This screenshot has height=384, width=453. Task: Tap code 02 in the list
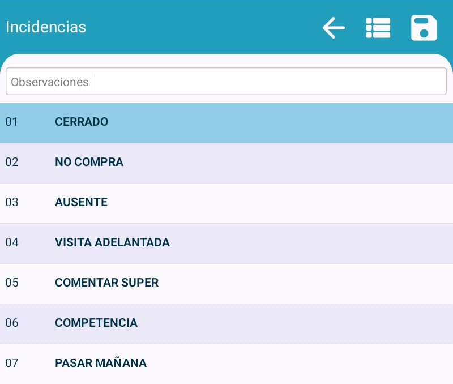(12, 162)
